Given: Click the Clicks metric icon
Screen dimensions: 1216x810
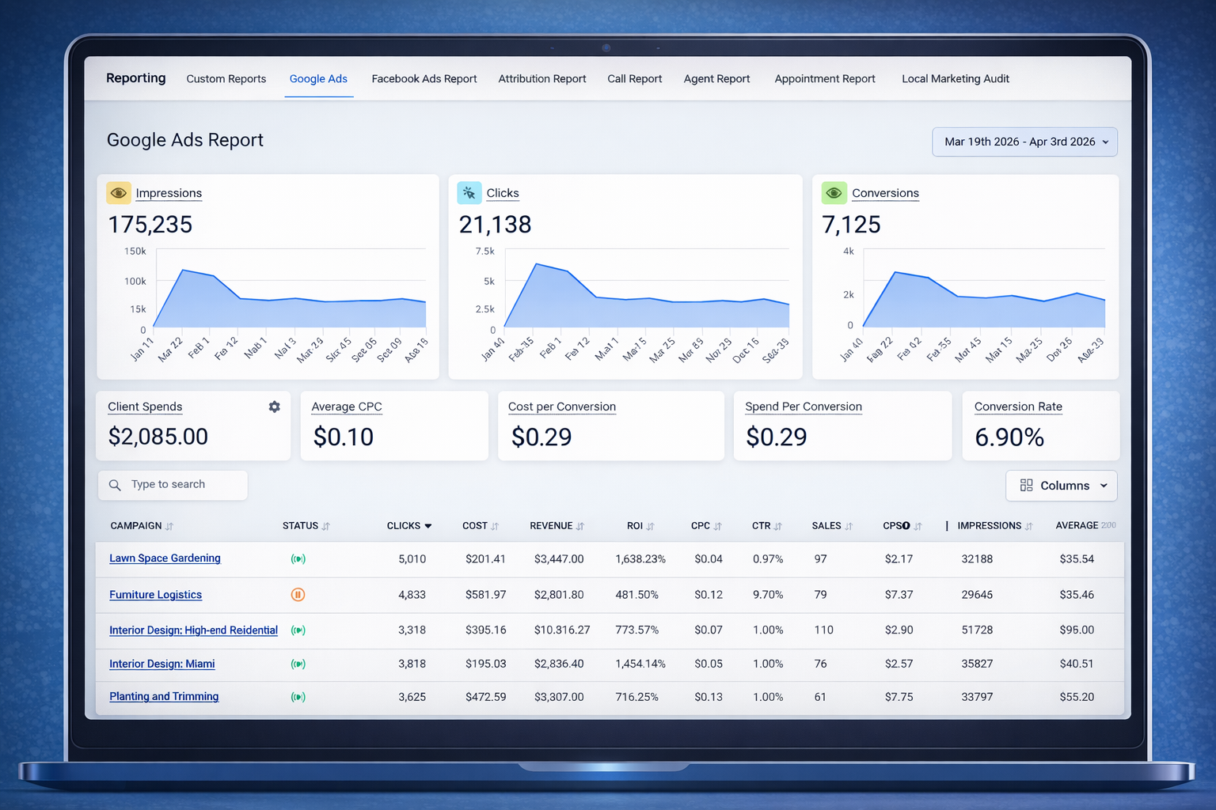Looking at the screenshot, I should [469, 192].
